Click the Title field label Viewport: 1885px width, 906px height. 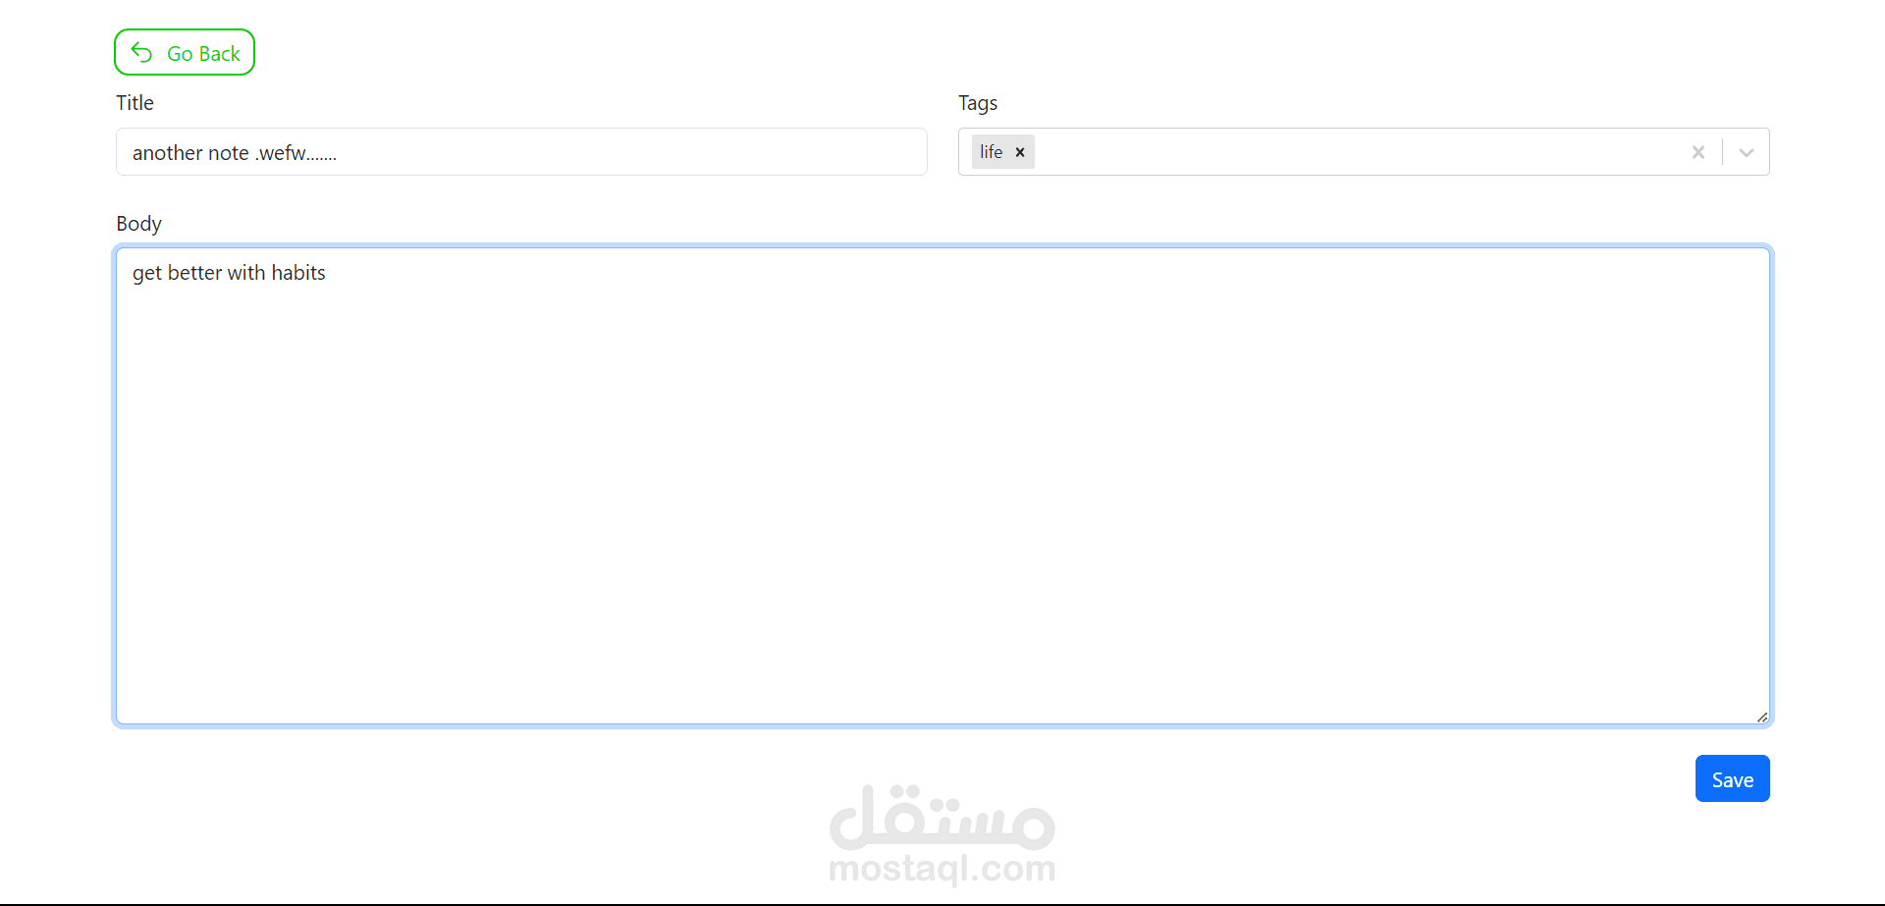pos(135,103)
